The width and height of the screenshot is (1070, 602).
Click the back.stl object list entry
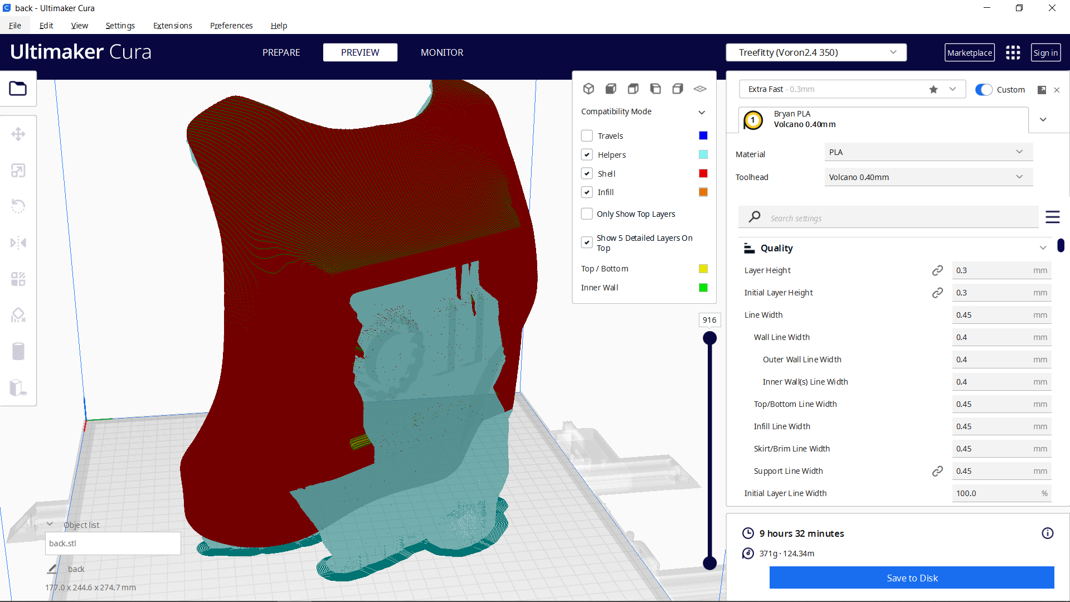tap(113, 543)
